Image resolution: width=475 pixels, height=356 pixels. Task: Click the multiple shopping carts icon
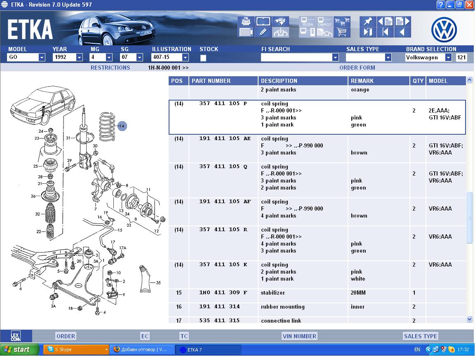pos(342,21)
